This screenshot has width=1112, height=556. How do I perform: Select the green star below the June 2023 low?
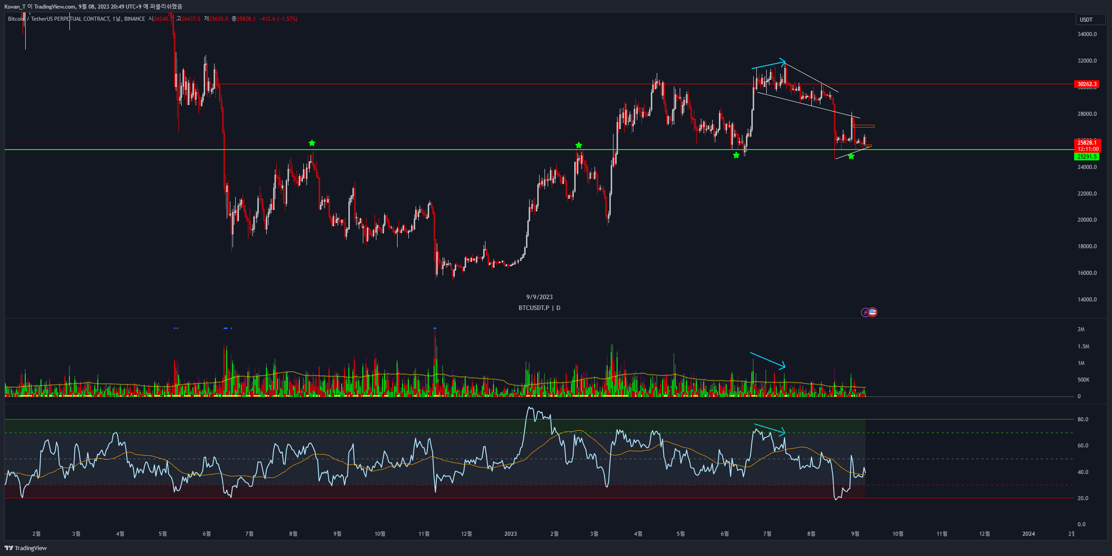[736, 155]
